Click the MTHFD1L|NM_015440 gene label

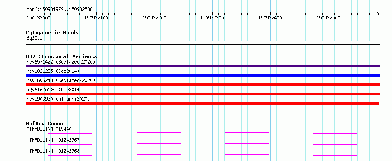[49, 129]
